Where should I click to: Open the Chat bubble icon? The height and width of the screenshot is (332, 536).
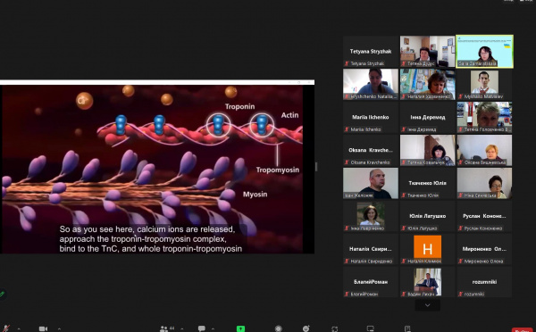pos(202,328)
